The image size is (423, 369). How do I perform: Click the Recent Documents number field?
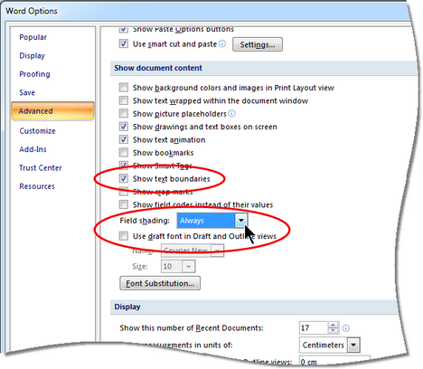314,328
